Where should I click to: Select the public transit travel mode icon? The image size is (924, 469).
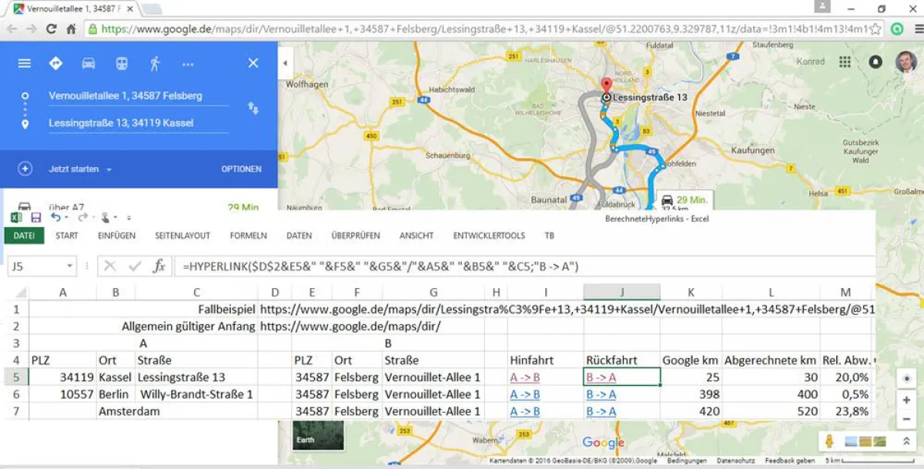coord(121,63)
